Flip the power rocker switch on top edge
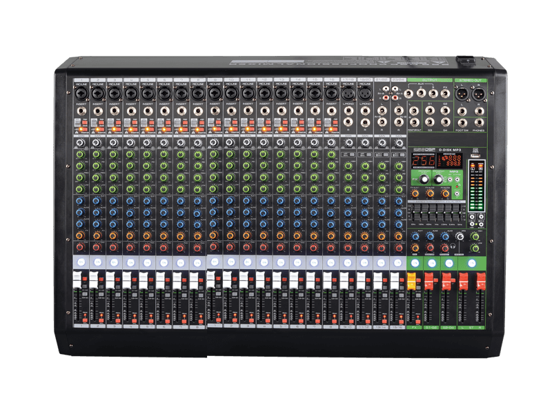Viewport: 552px width, 414px height. (x=466, y=61)
